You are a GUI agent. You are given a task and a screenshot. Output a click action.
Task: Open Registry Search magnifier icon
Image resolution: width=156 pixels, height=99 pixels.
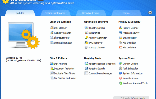click(86, 69)
